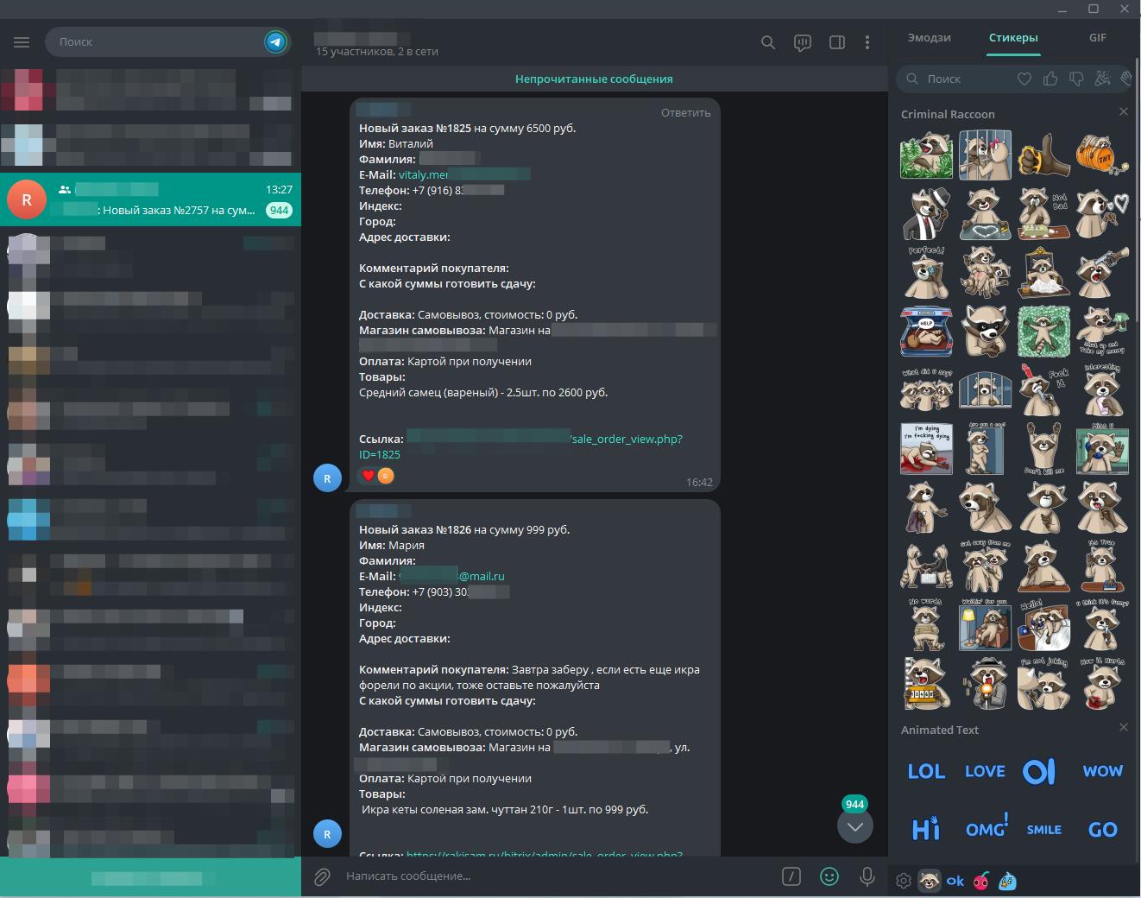The width and height of the screenshot is (1141, 898).
Task: Filter stickers by thumbs-up category
Action: [1050, 79]
